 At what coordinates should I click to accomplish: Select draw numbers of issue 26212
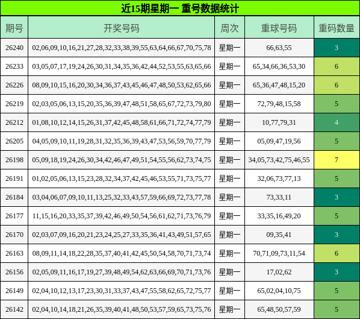tap(122, 122)
